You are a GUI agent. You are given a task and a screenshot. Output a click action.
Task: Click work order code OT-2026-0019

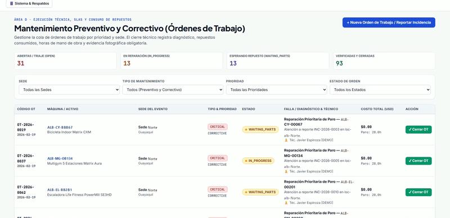(25, 128)
